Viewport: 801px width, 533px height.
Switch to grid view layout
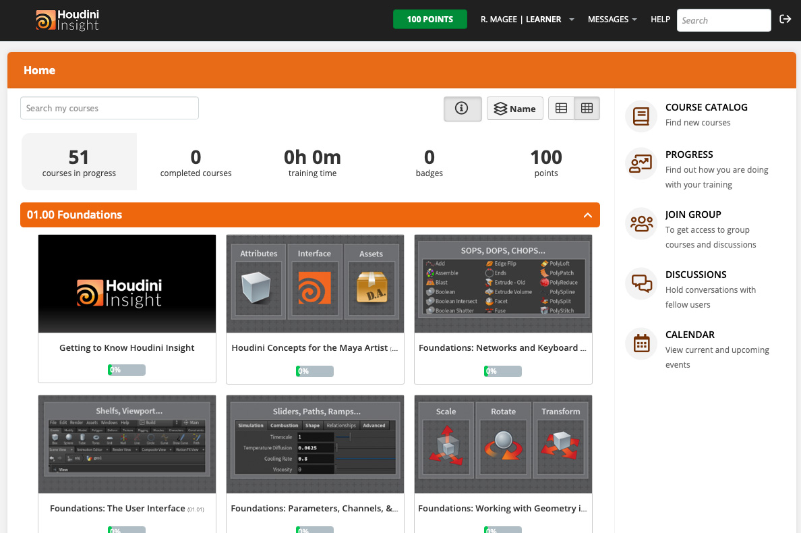(587, 109)
